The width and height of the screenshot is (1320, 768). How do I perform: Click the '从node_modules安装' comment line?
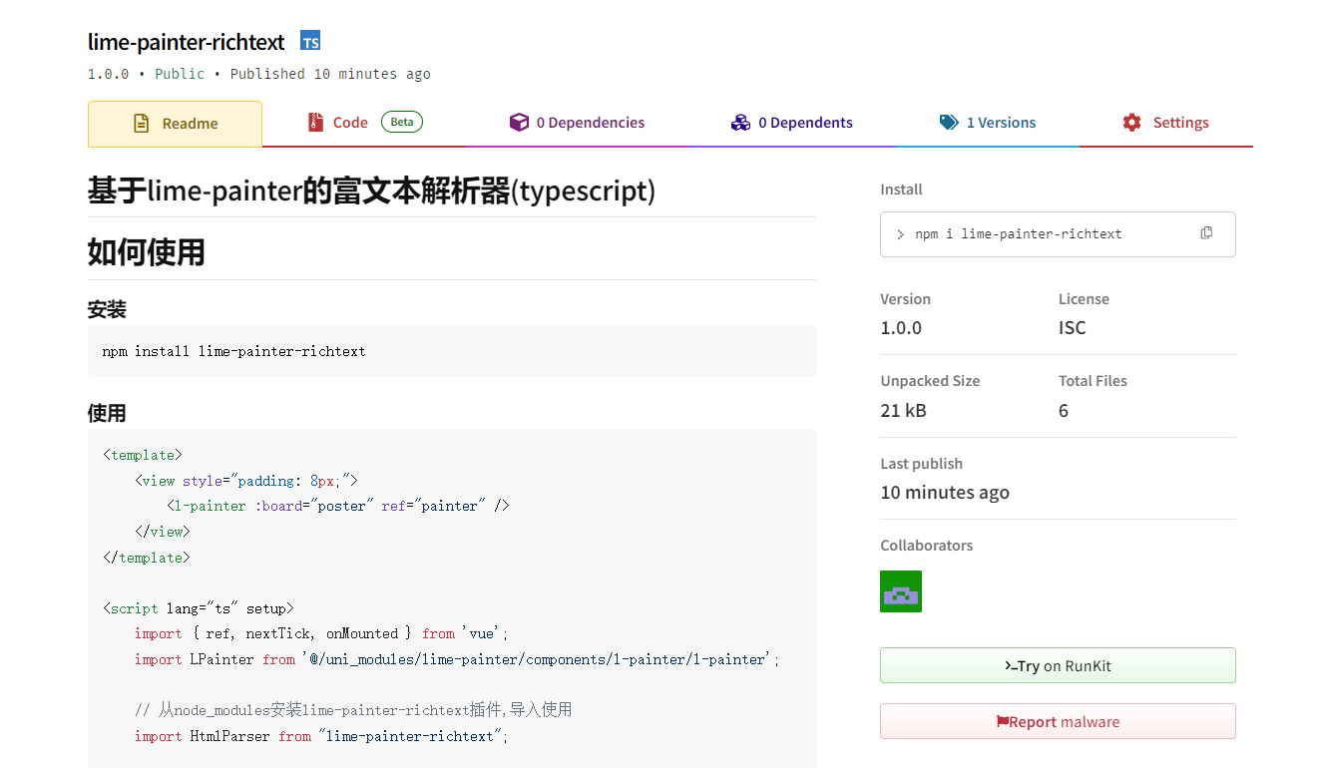click(353, 710)
